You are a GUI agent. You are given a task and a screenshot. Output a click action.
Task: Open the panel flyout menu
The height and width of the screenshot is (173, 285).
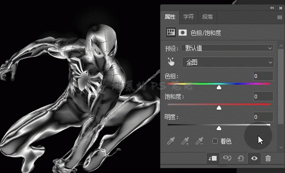pyautogui.click(x=280, y=17)
